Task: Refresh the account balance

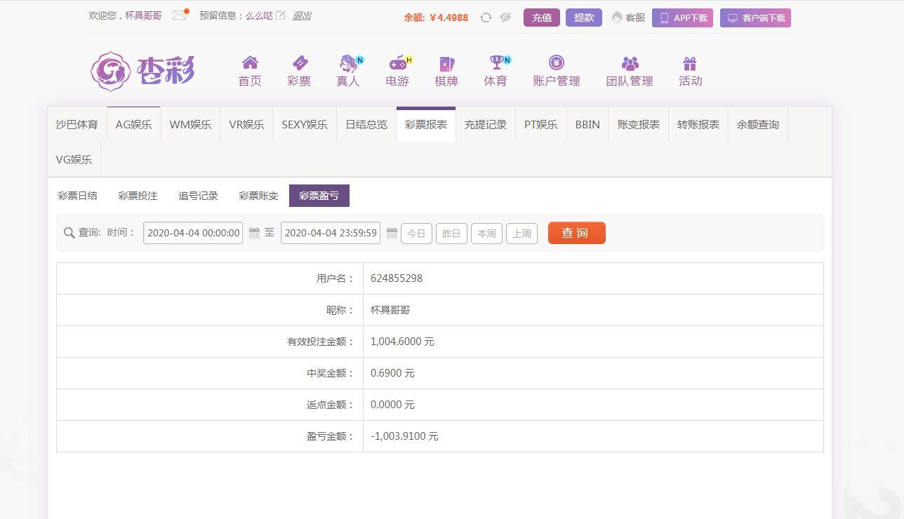Action: (x=486, y=18)
